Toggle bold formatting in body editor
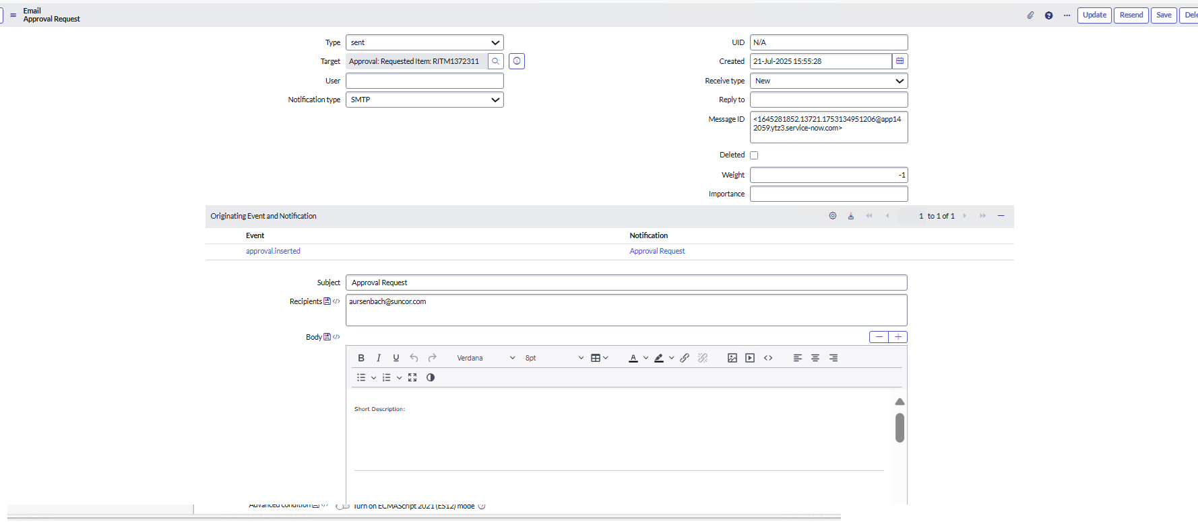1198x522 pixels. click(361, 358)
